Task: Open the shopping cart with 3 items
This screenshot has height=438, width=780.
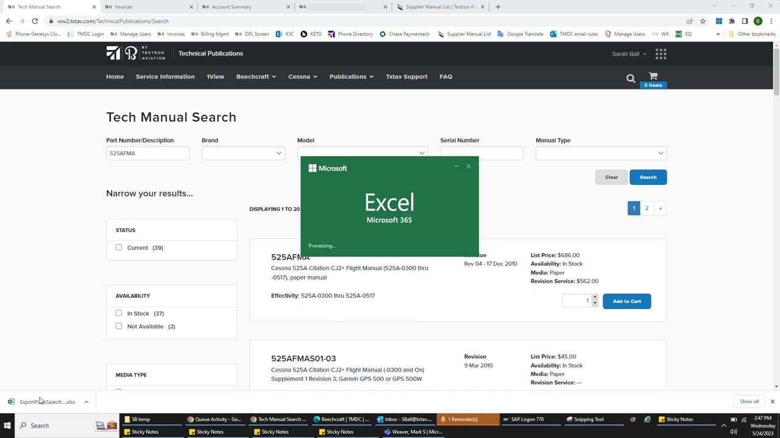Action: point(653,79)
